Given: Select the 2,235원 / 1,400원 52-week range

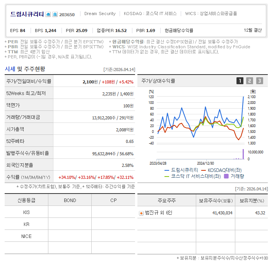Looking at the screenshot, I should point(118,94).
